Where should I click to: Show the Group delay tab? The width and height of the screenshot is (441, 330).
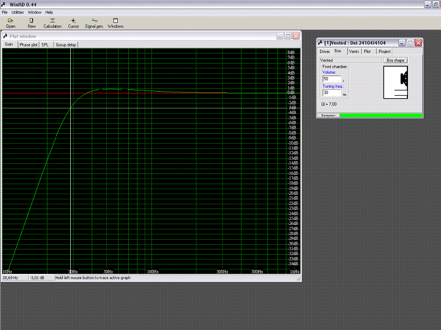click(x=66, y=45)
